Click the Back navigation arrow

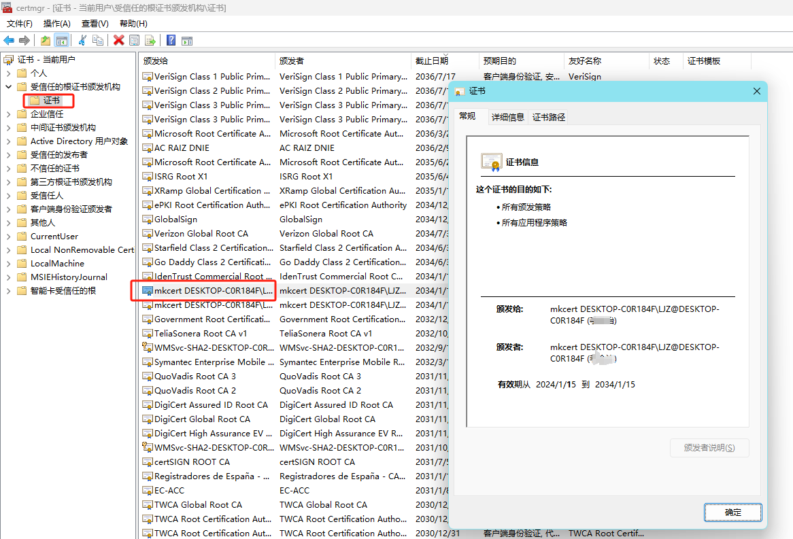click(x=9, y=40)
